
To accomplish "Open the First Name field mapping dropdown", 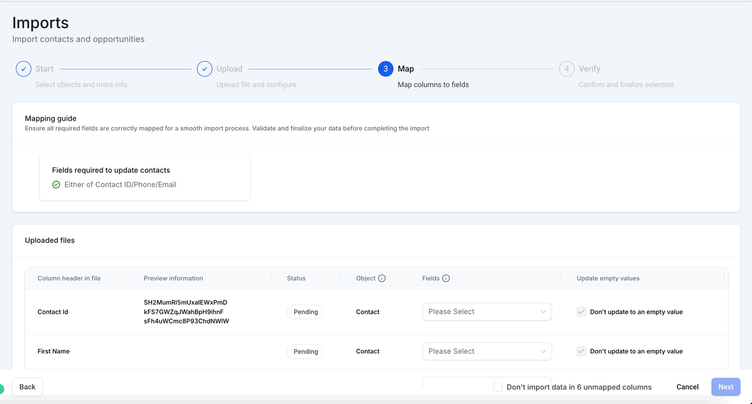I will 486,351.
